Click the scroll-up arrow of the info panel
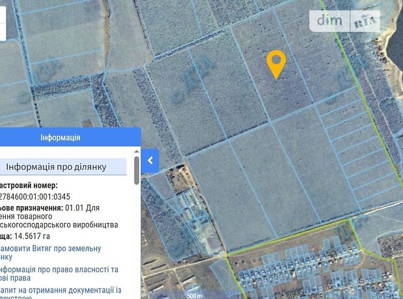Screen dimensions: 403x299 click(x=136, y=151)
